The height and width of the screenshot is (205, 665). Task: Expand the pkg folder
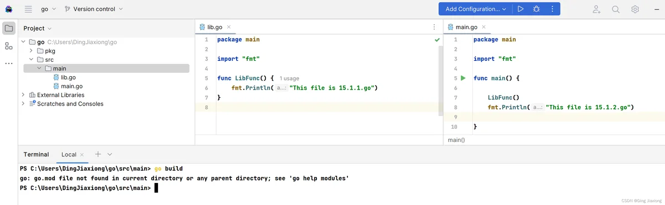(x=32, y=51)
